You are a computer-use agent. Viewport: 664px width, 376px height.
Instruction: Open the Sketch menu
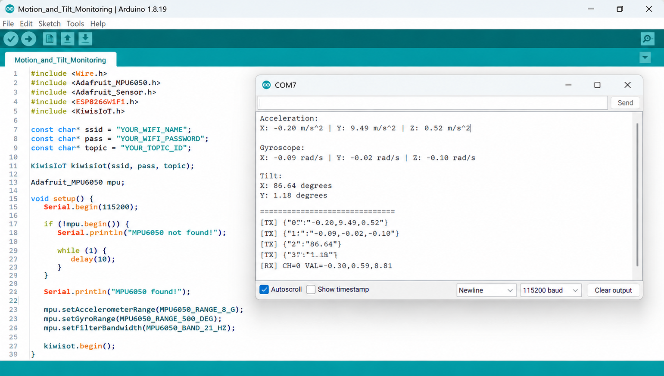pos(50,24)
